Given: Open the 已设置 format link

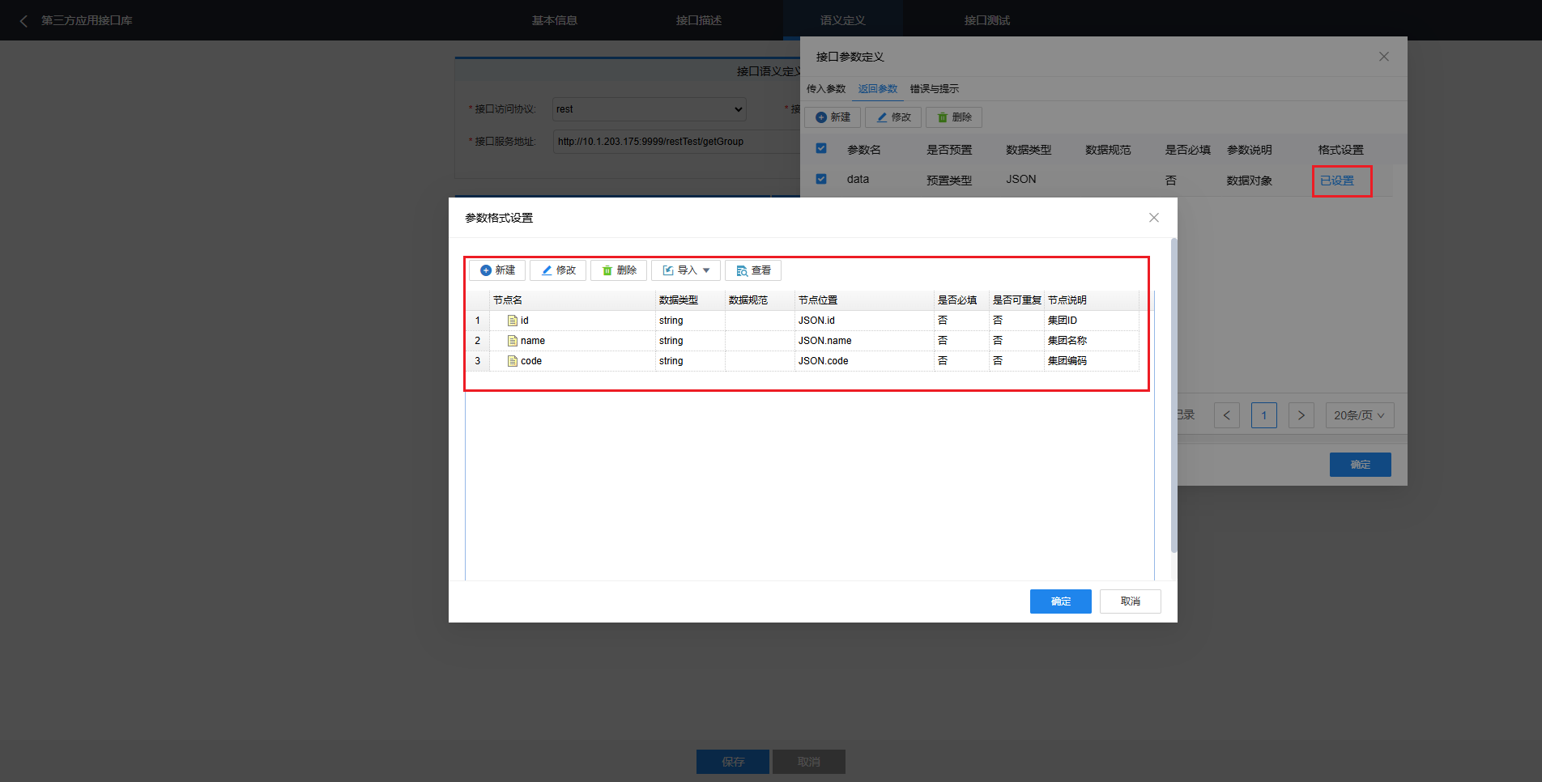Looking at the screenshot, I should tap(1337, 181).
